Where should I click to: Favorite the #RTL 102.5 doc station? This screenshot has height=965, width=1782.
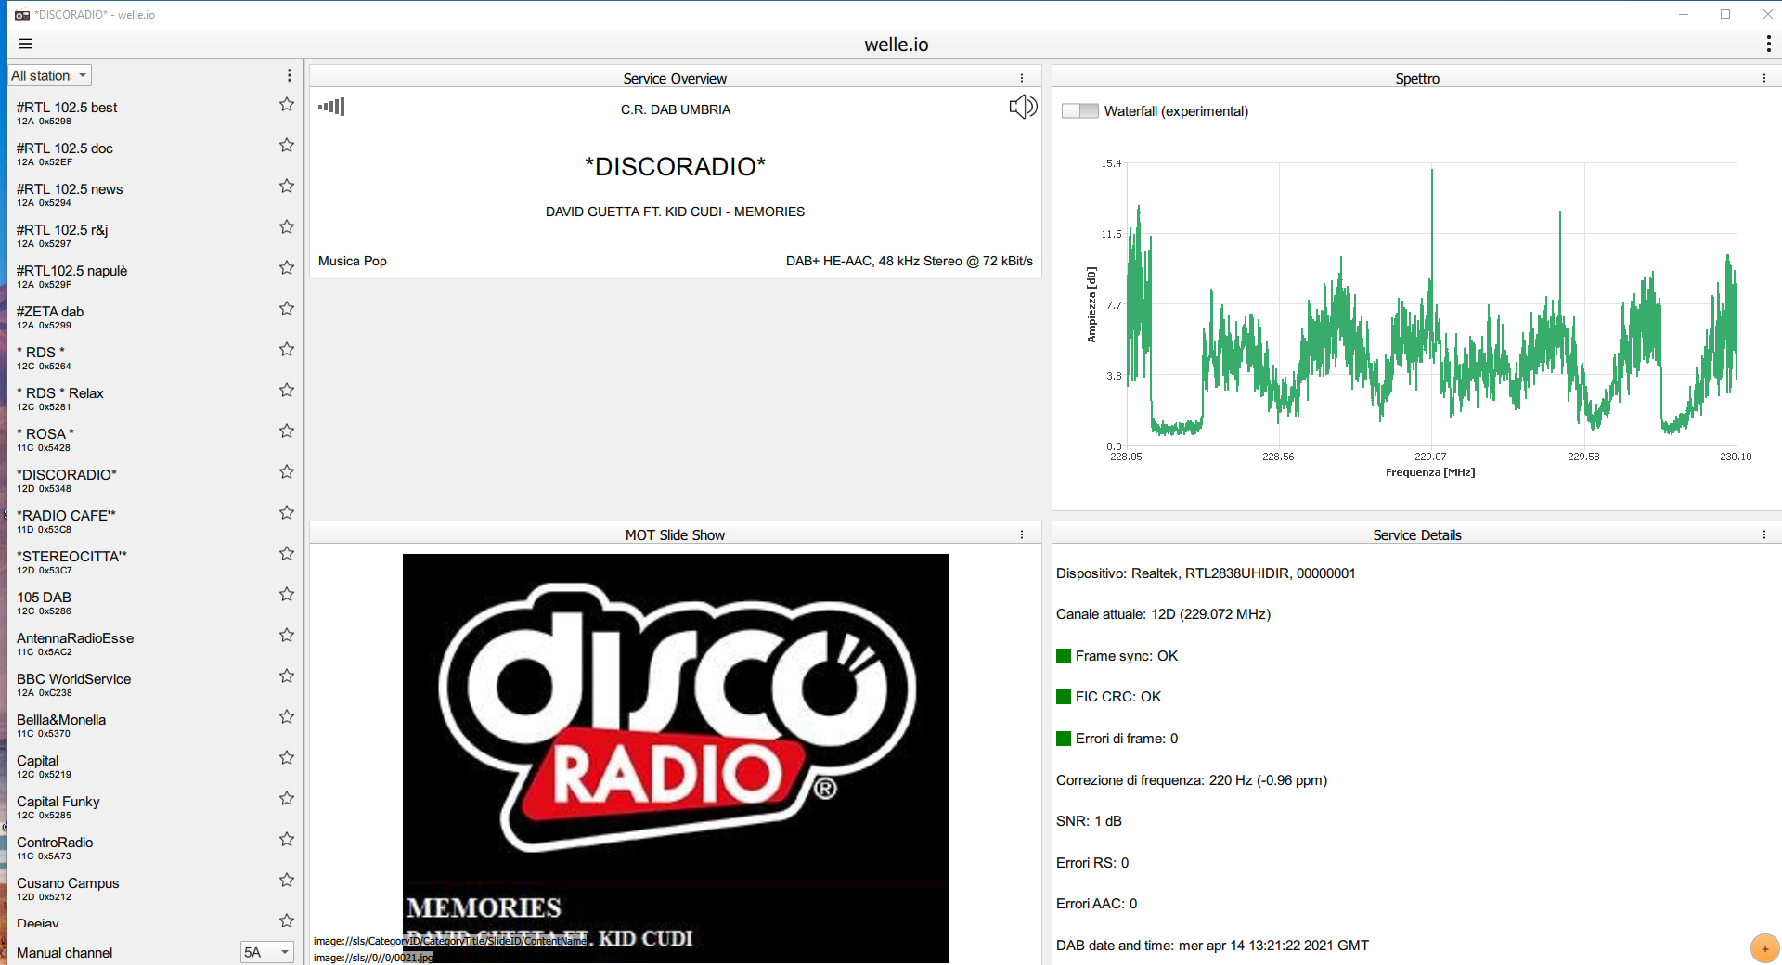pyautogui.click(x=287, y=146)
